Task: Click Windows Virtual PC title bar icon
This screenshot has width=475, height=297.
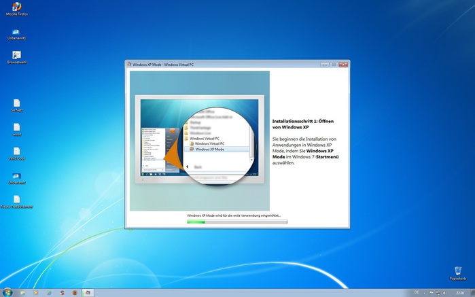Action: pyautogui.click(x=129, y=65)
